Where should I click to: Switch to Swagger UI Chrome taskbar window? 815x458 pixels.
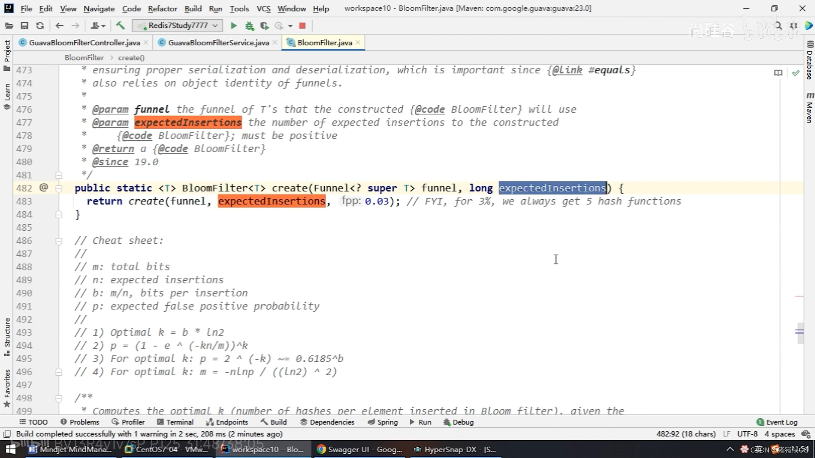coord(360,449)
